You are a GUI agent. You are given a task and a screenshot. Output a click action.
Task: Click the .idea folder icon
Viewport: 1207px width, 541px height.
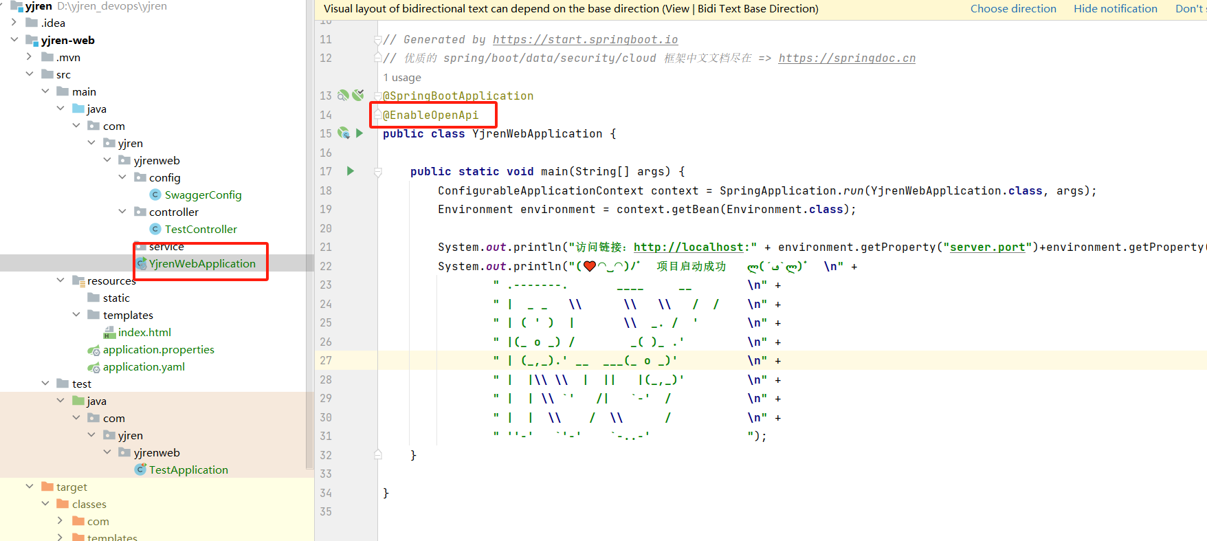point(32,23)
